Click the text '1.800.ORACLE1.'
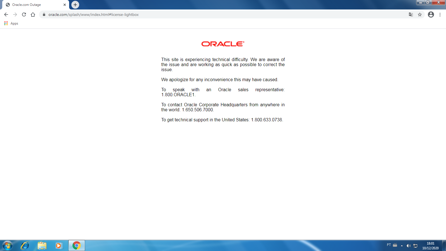 (x=178, y=95)
